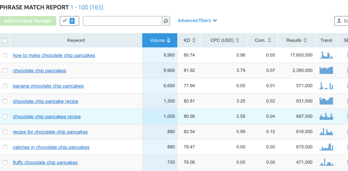Click the Add to Export Manager button
Viewport: 348px width, 171px height.
coord(28,21)
